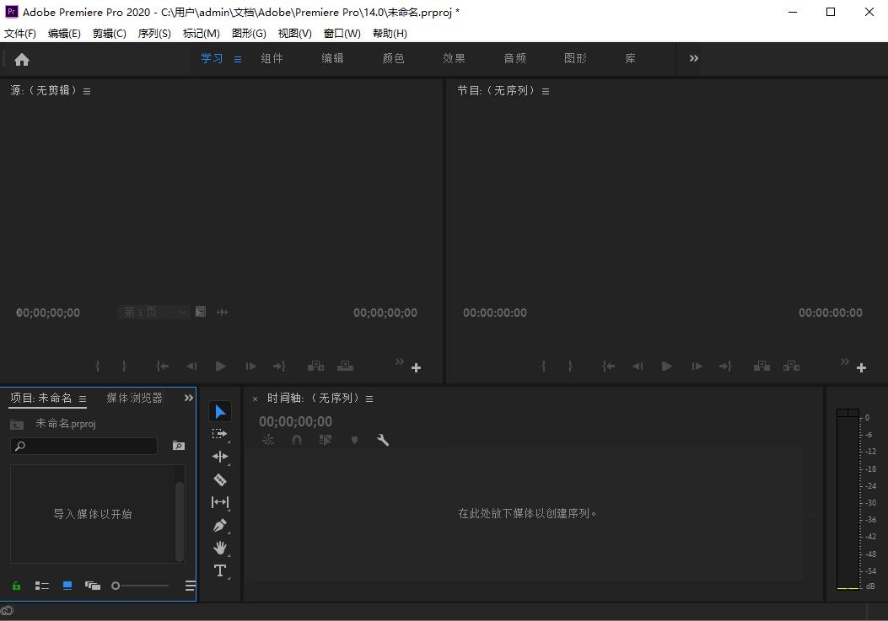Select the Hand tool
Screen dimensions: 888x621
(220, 548)
